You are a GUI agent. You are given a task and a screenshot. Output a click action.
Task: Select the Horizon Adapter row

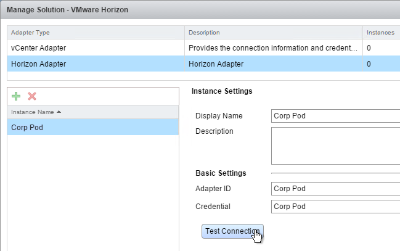tap(203, 64)
